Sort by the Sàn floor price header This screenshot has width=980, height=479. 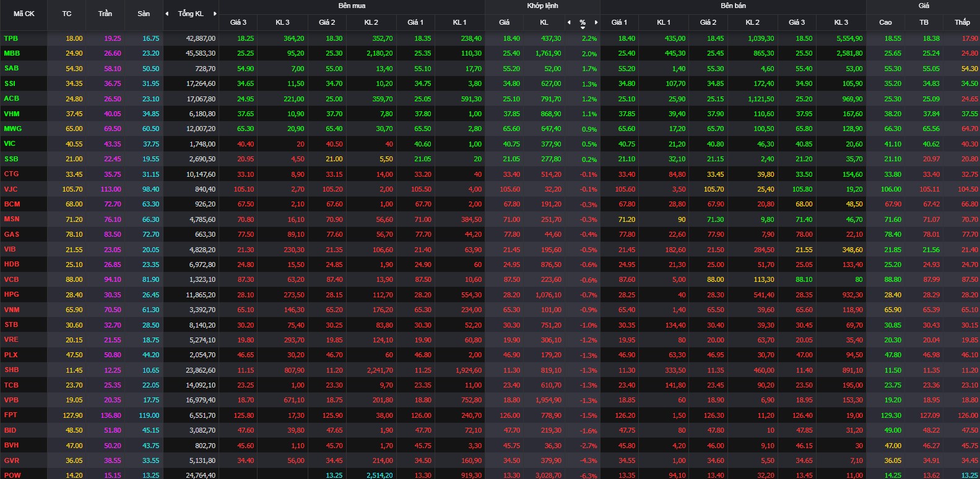144,14
